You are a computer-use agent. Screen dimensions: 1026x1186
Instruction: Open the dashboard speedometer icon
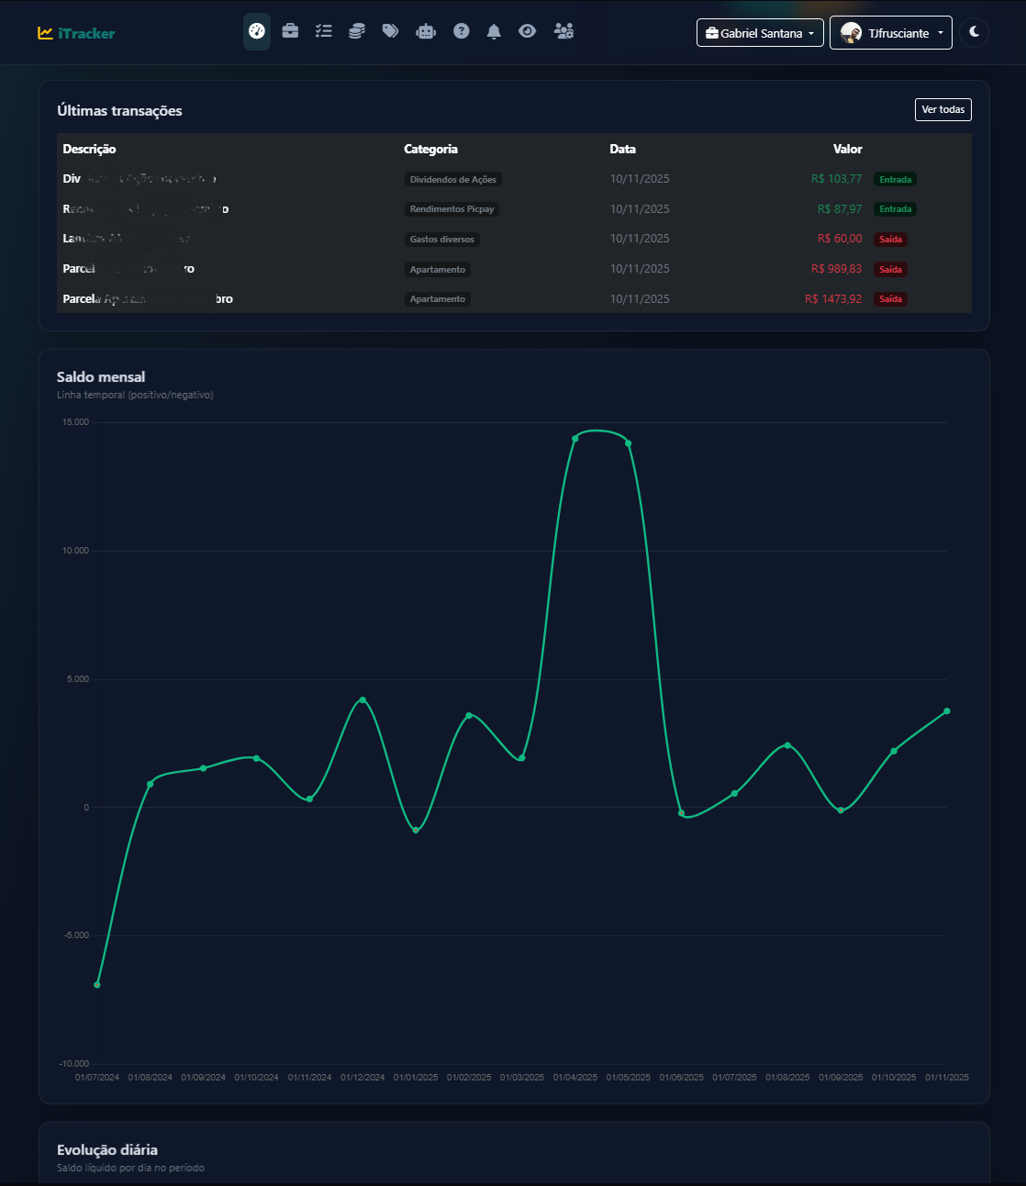point(257,32)
